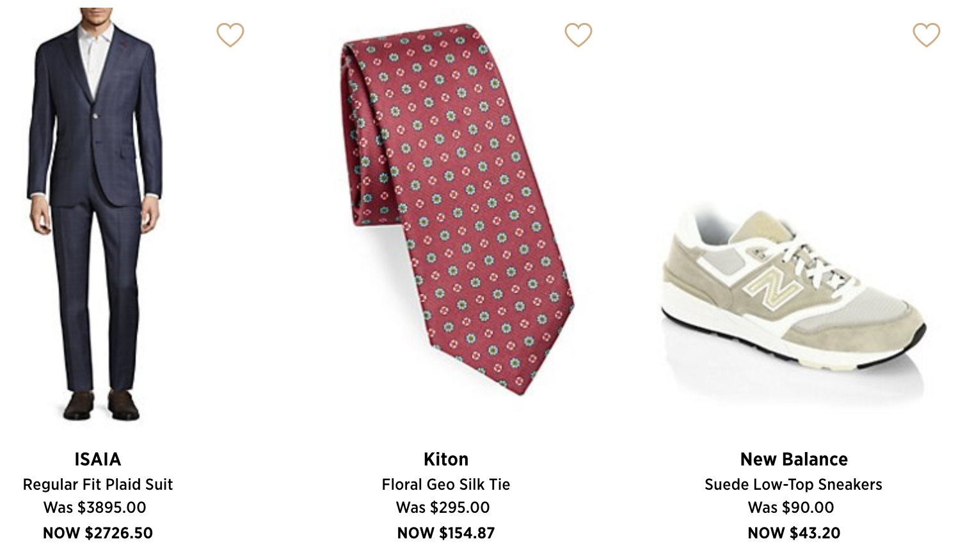This screenshot has width=965, height=555.
Task: Click the NOW $2726.50 sale price
Action: tap(98, 533)
